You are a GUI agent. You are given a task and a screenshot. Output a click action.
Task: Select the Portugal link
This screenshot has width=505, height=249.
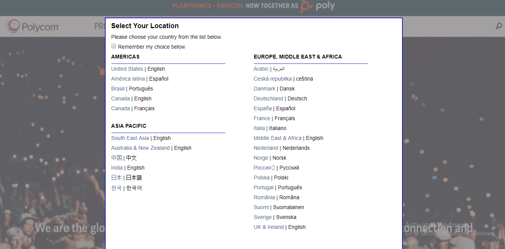click(264, 187)
